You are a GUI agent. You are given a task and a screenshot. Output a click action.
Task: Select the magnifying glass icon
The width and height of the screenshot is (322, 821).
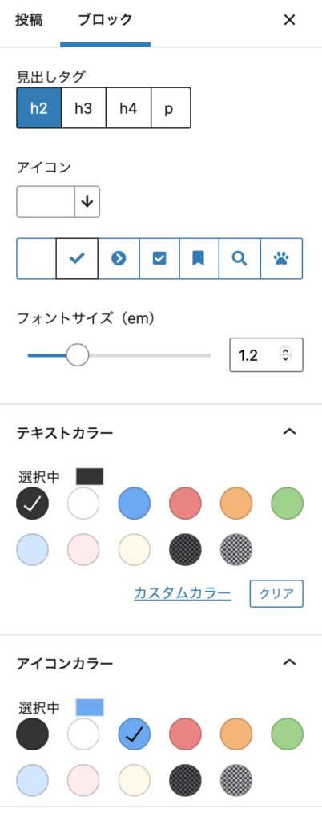tap(239, 259)
